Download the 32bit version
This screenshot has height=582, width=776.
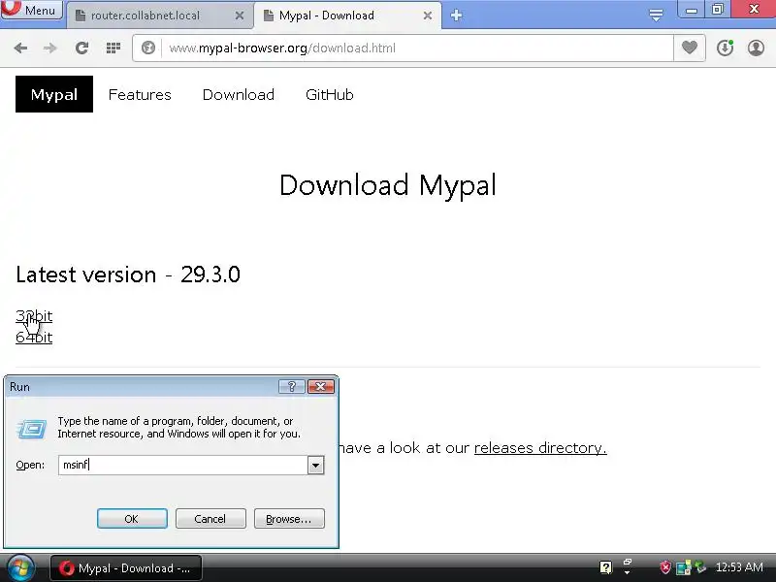coord(34,316)
